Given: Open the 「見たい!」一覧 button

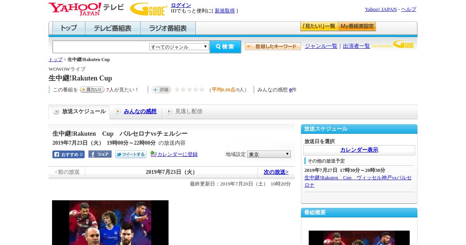Looking at the screenshot, I should click(319, 26).
